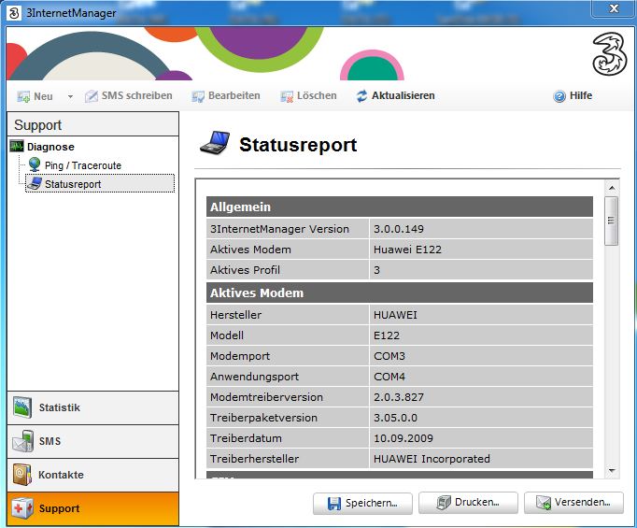The width and height of the screenshot is (637, 528).
Task: Click the floppy disk icon on Speichern
Action: pyautogui.click(x=334, y=503)
